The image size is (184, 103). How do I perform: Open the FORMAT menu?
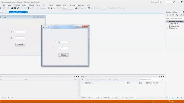pos(51,5)
